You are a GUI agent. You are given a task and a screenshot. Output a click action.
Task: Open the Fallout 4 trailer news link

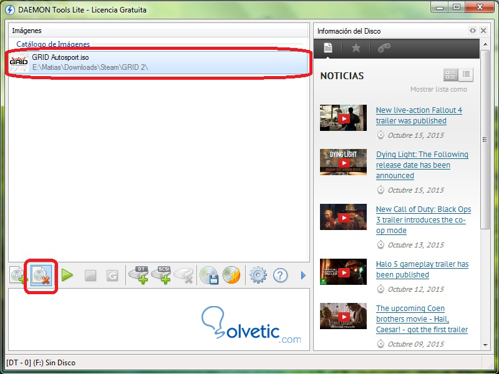pos(419,115)
